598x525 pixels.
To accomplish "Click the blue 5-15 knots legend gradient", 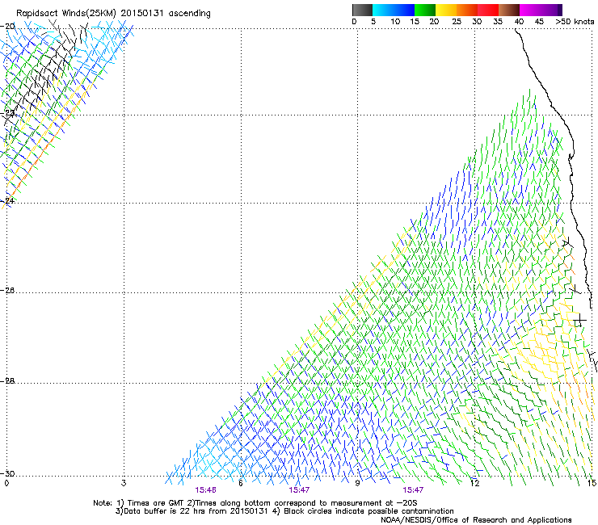I will pyautogui.click(x=394, y=10).
